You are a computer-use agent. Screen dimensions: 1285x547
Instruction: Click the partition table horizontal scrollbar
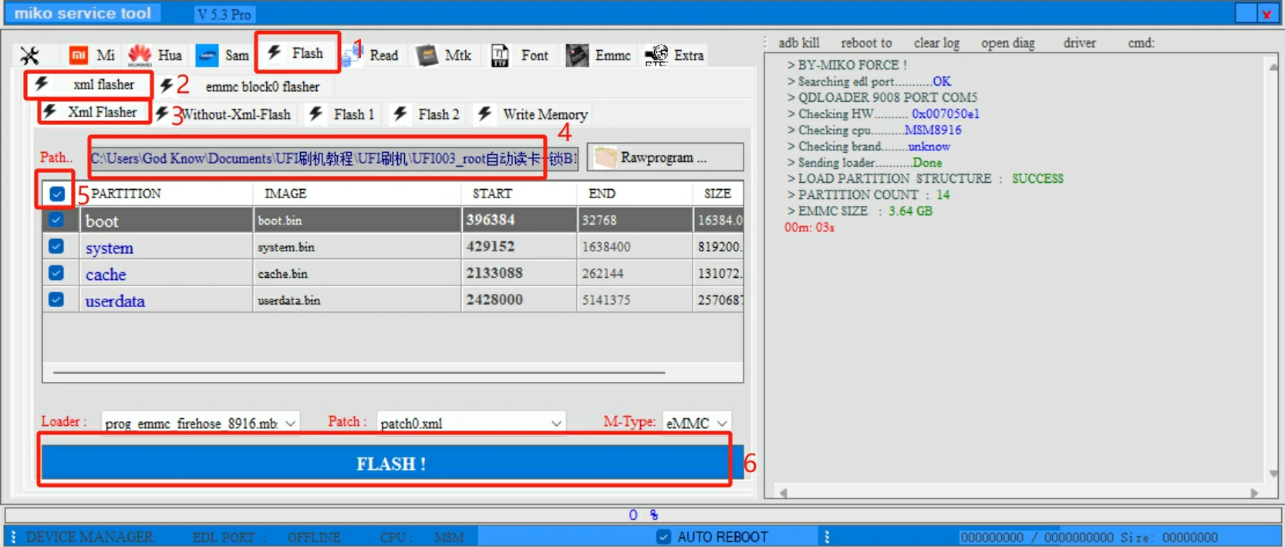coord(359,373)
